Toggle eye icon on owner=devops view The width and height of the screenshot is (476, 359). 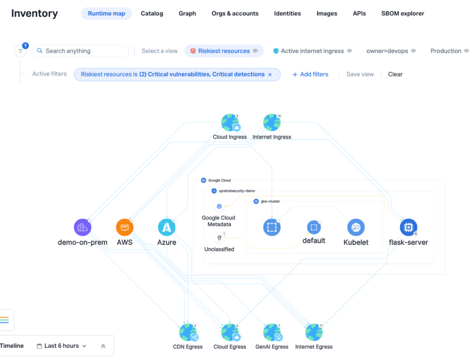413,51
